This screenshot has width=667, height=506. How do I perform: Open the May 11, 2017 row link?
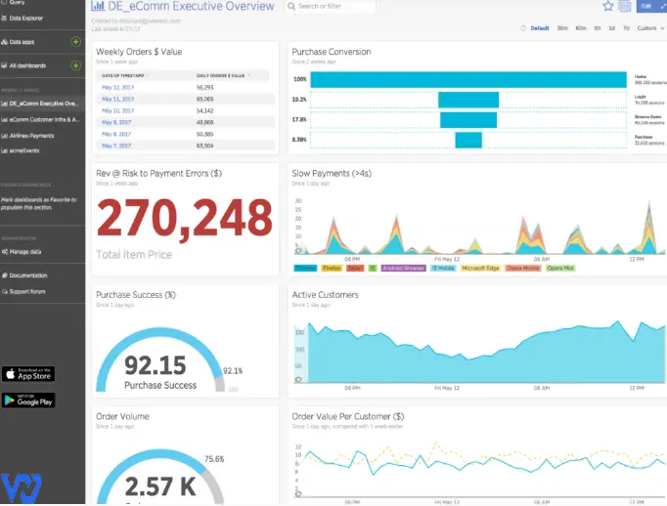(x=117, y=99)
